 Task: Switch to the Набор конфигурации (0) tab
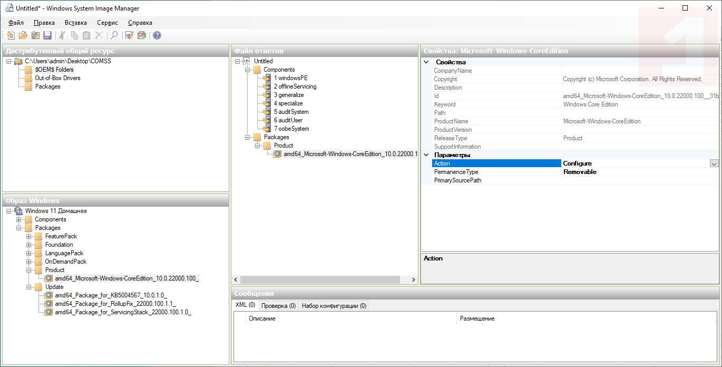tap(334, 306)
